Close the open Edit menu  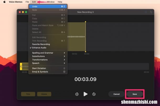(x=34, y=2)
